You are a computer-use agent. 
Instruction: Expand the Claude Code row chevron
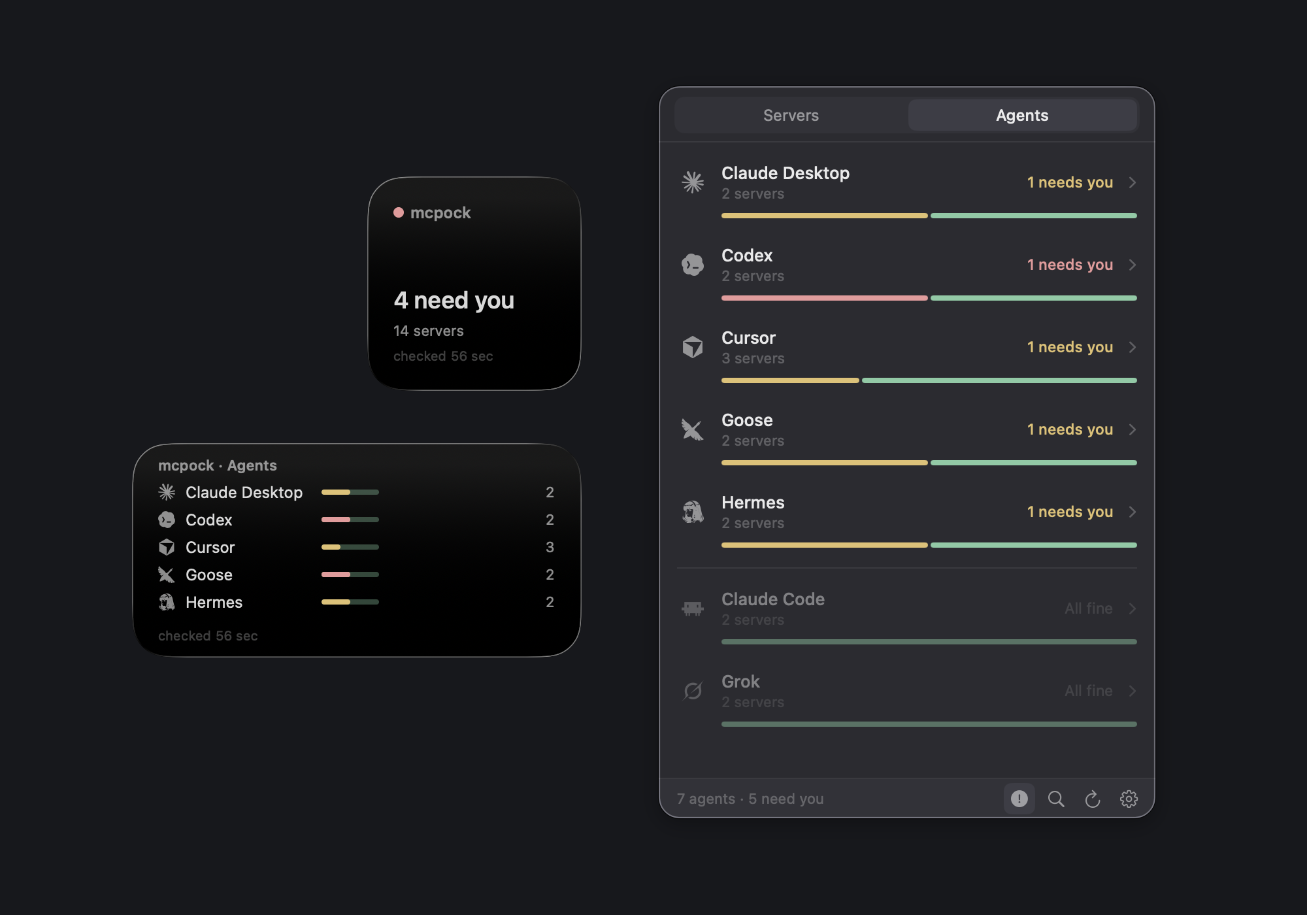coord(1133,608)
